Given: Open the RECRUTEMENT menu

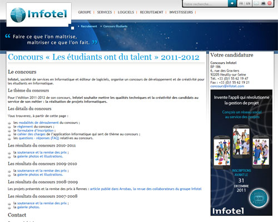Looking at the screenshot, I should pos(151,12).
